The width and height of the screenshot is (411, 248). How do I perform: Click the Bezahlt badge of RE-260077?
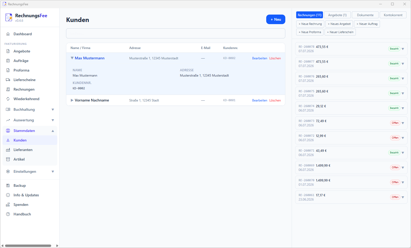pyautogui.click(x=394, y=64)
